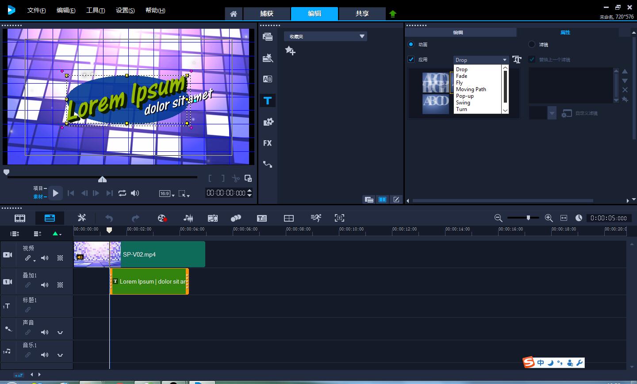
Task: Open customize animation attributes T icon
Action: 517,59
